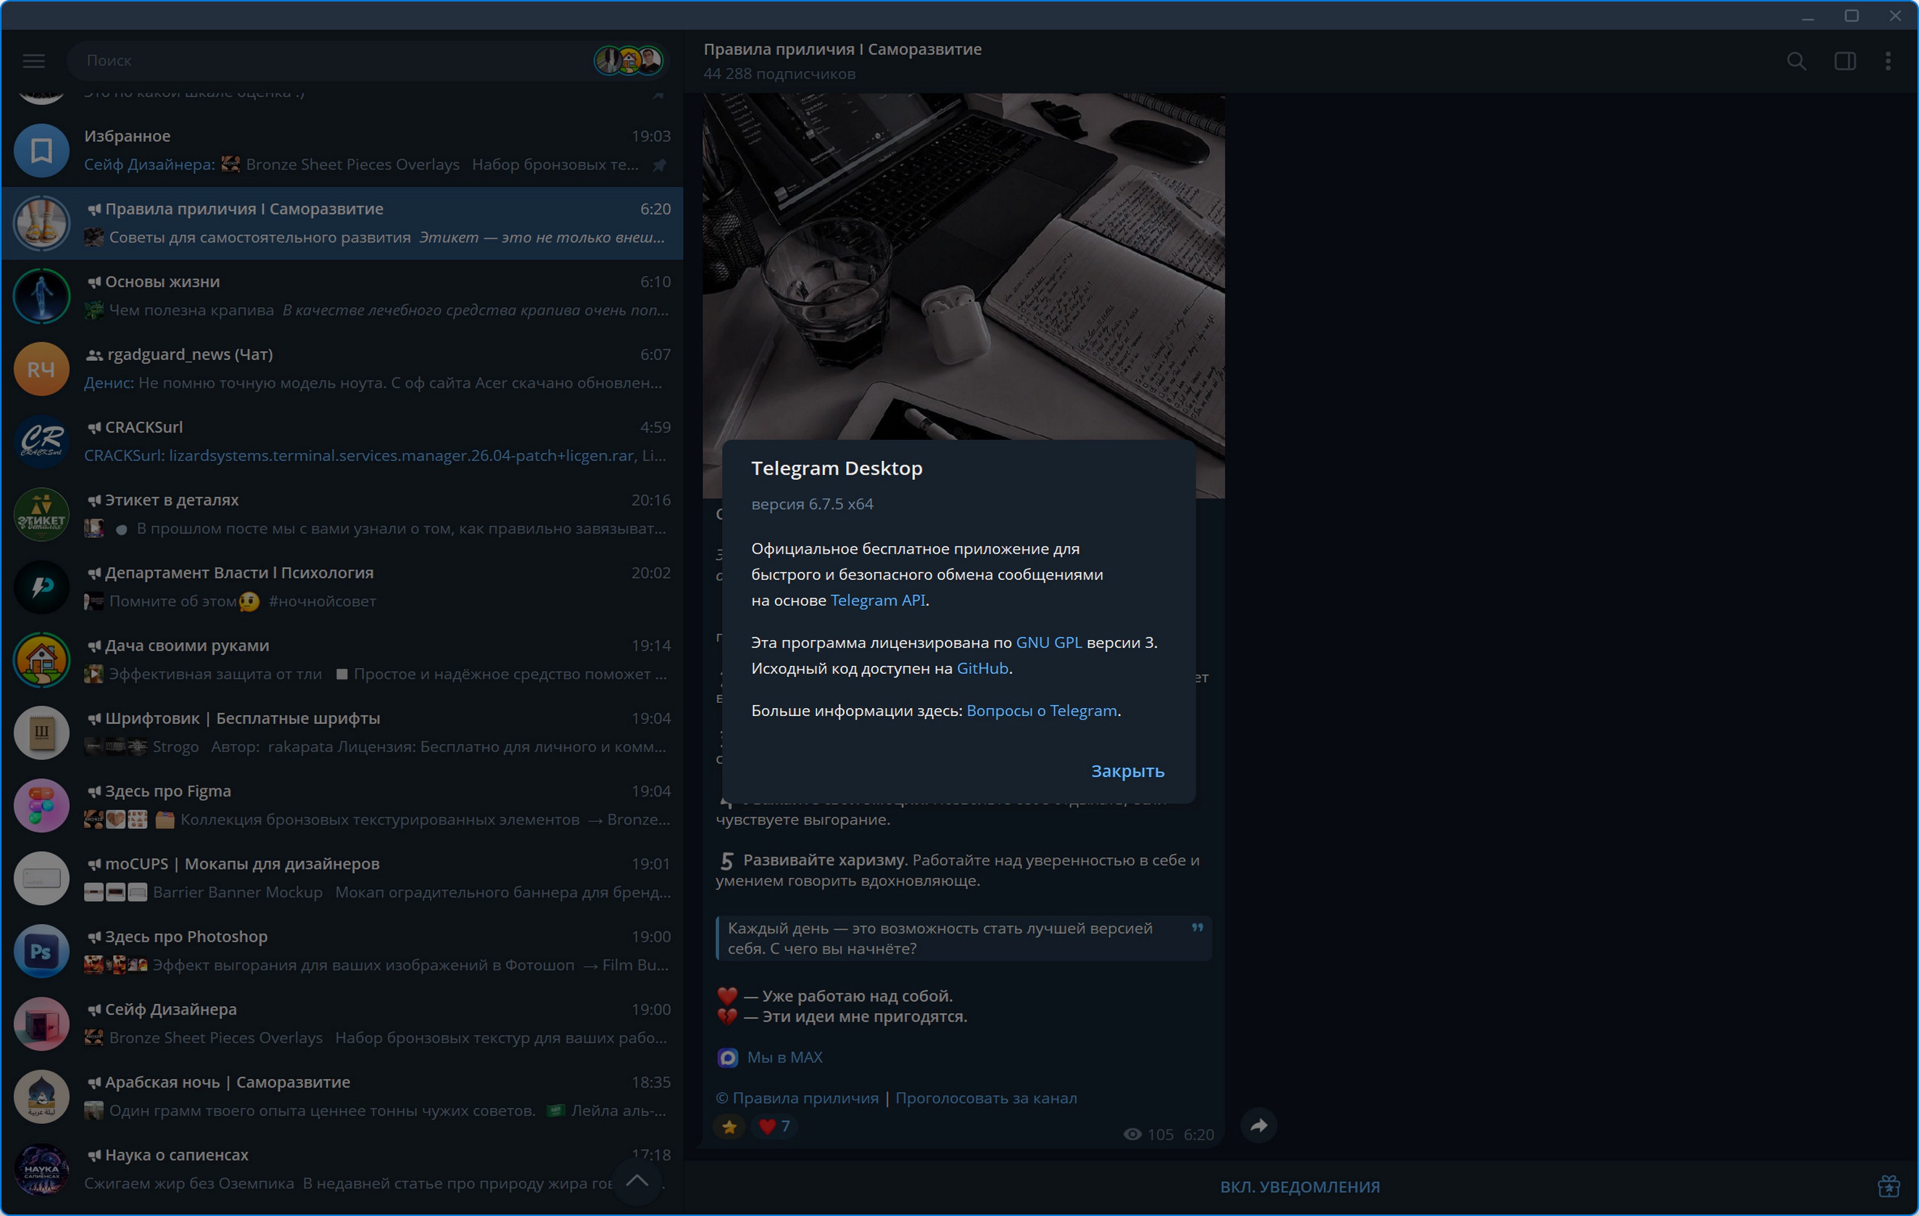Toggle the right sidebar panel icon
The height and width of the screenshot is (1216, 1919).
[x=1845, y=62]
